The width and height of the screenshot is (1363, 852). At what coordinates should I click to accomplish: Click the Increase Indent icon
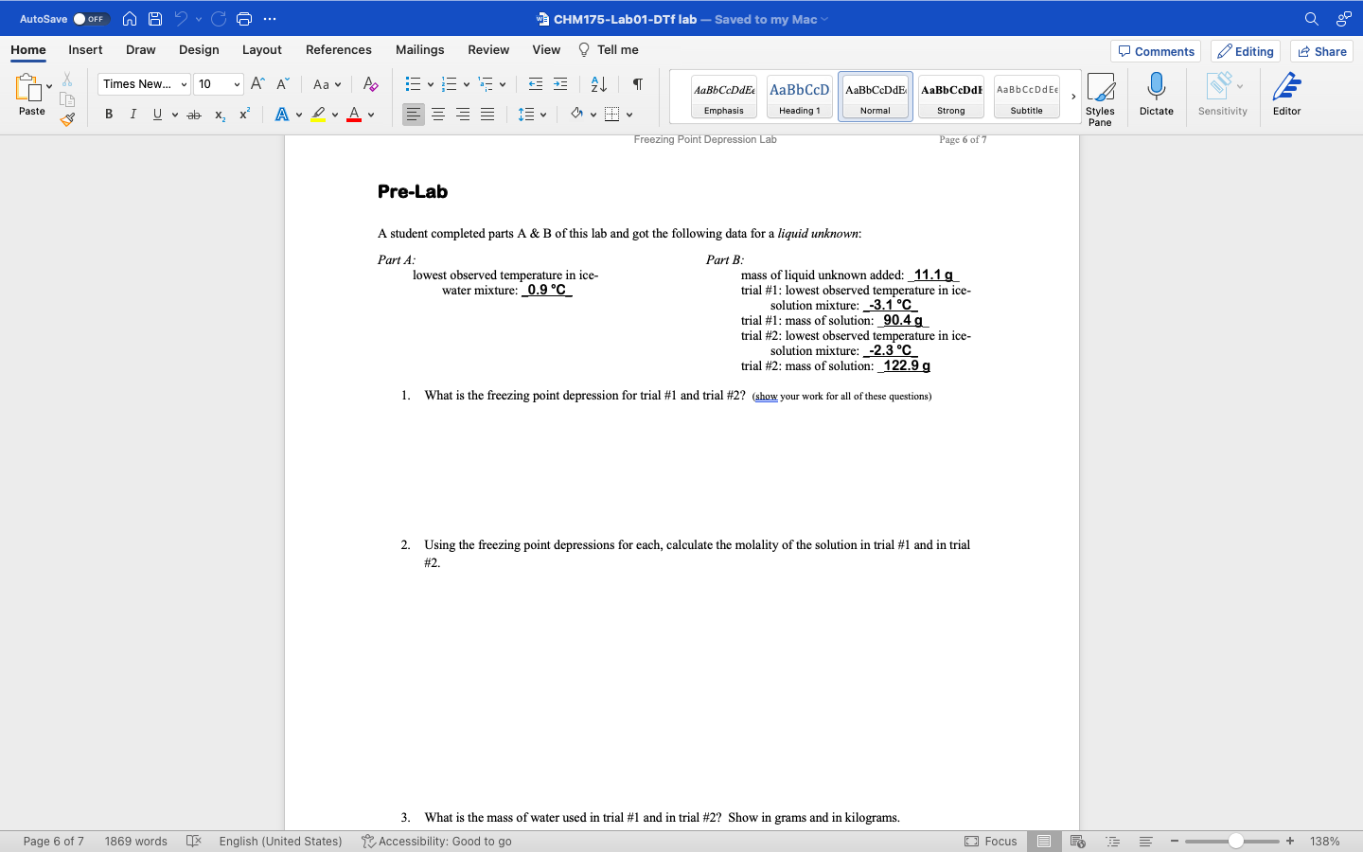click(x=560, y=84)
